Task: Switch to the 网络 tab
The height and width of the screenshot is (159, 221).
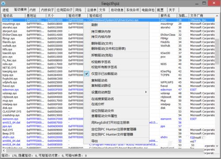Action: click(x=78, y=10)
